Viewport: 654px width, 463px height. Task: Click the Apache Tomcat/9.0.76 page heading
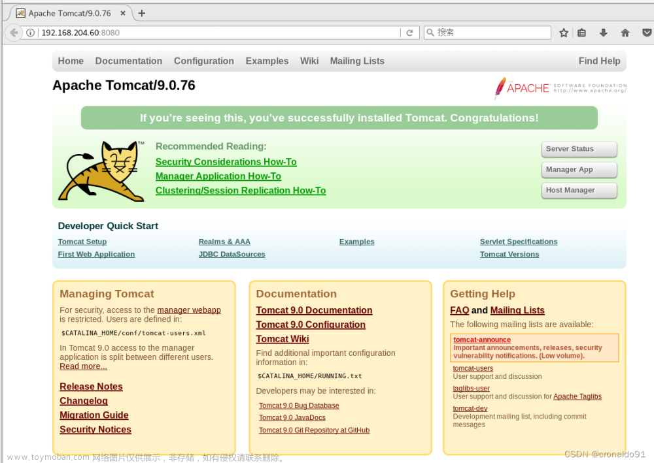[124, 86]
